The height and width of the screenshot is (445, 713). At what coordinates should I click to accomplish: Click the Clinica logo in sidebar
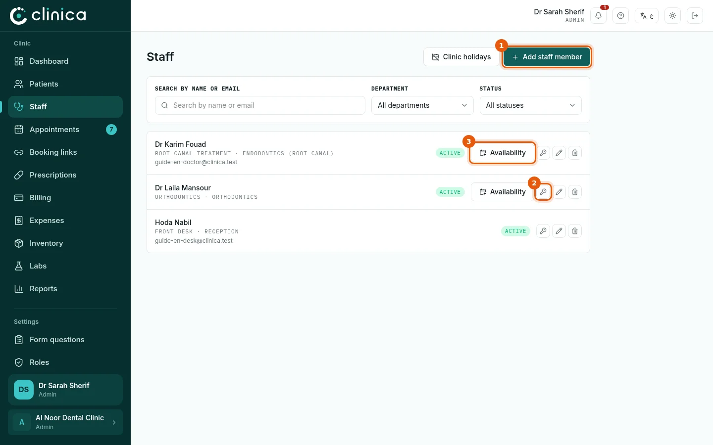click(x=48, y=15)
